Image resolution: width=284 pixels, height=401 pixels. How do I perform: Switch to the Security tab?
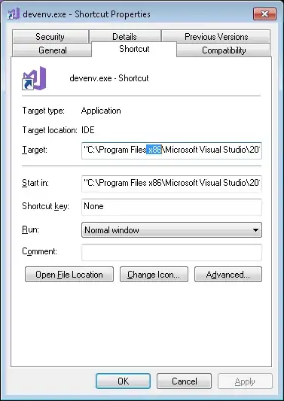pyautogui.click(x=50, y=37)
